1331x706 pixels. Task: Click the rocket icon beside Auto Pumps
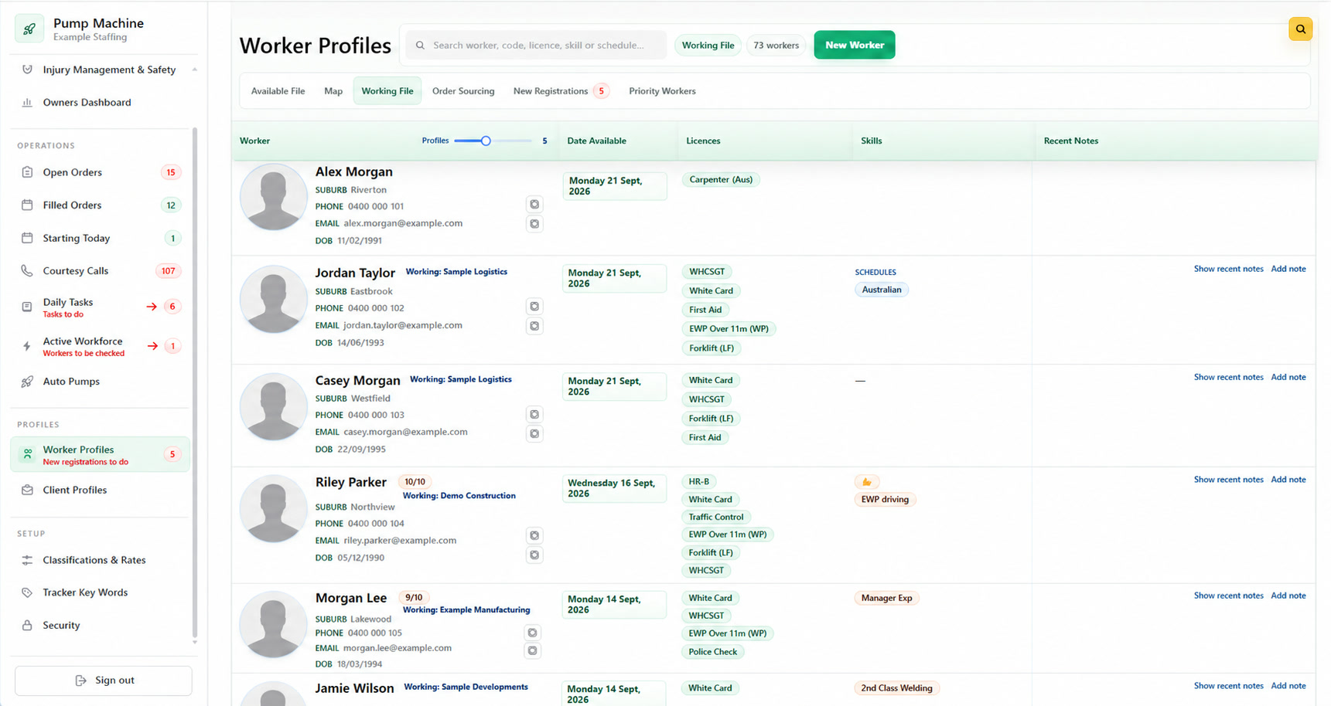pyautogui.click(x=27, y=382)
